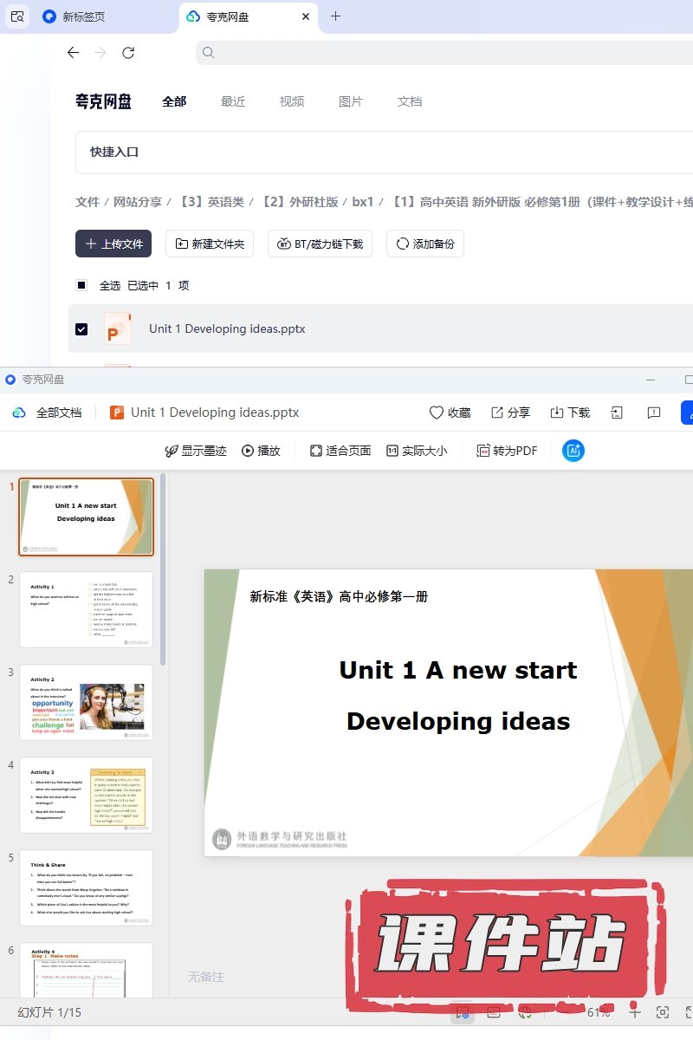
Task: Click 显示墨迹 to show ink
Action: click(x=196, y=451)
